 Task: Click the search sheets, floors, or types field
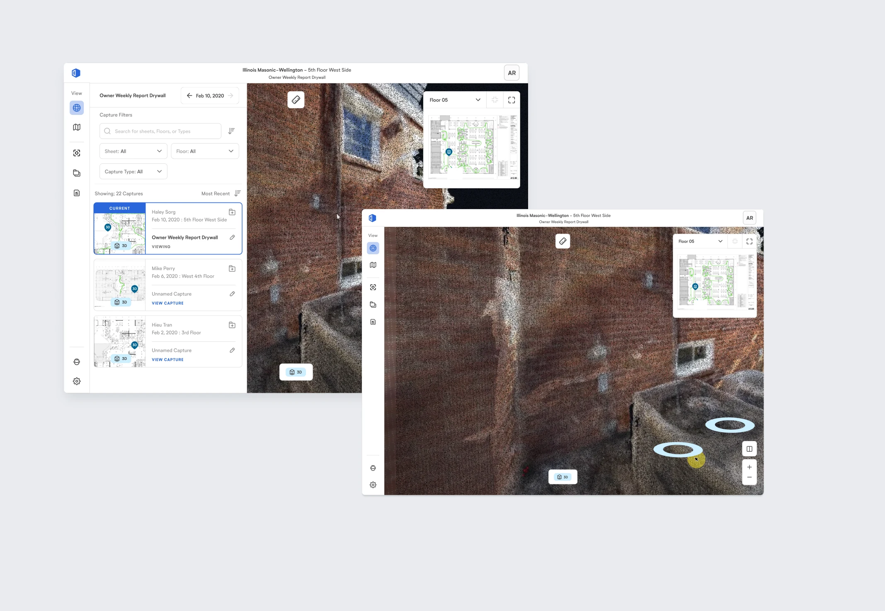point(161,131)
